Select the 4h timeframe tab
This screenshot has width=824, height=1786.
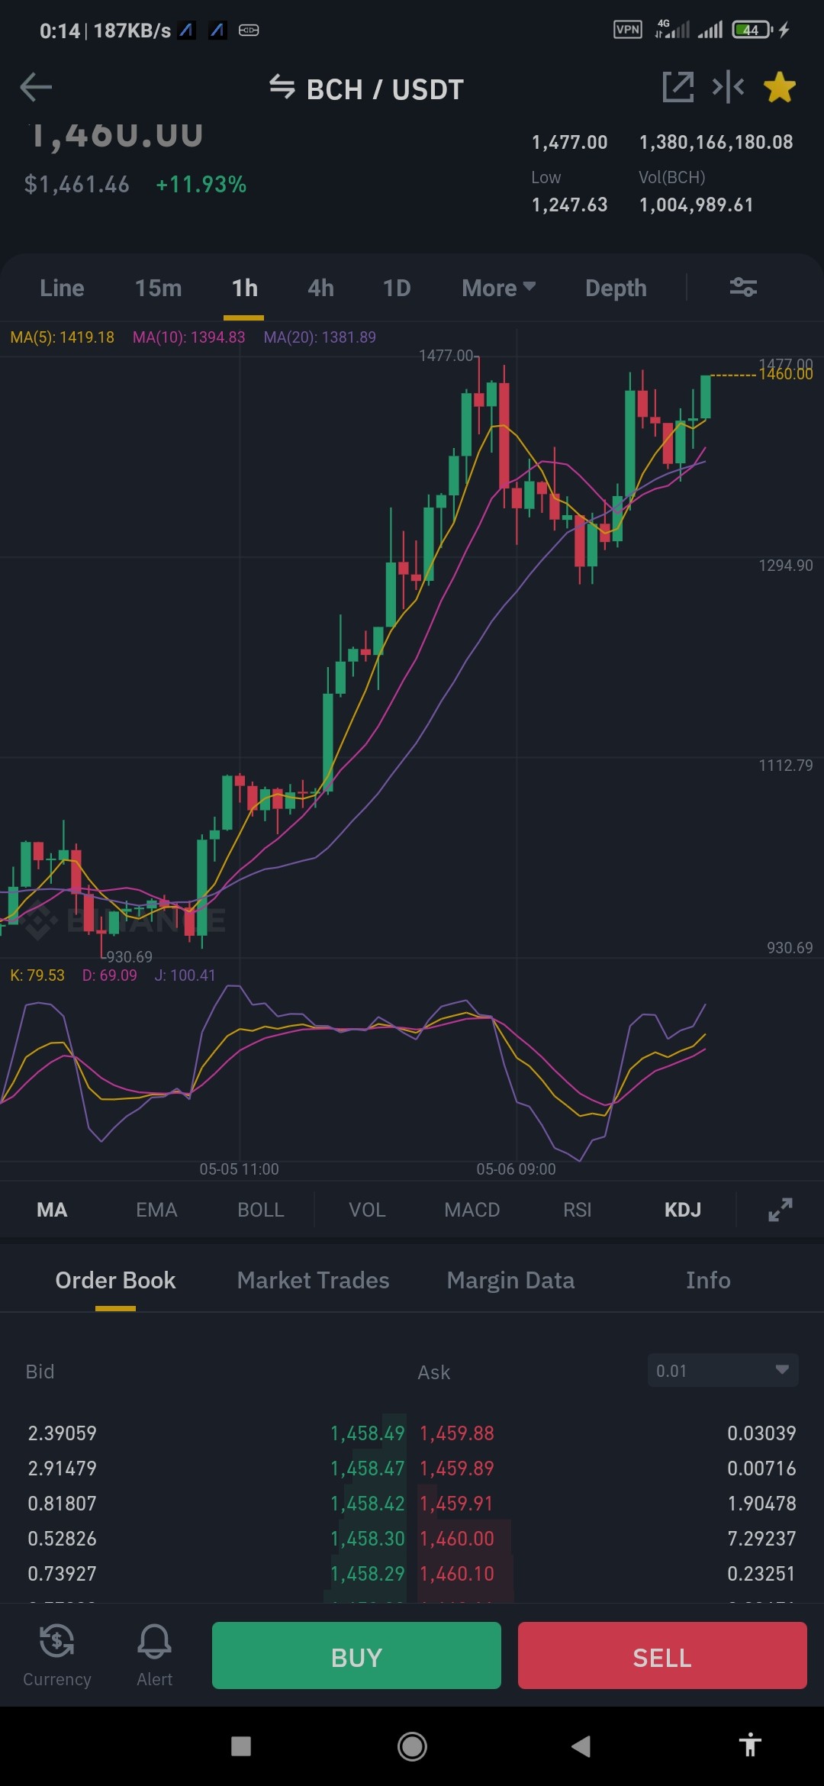[x=320, y=288]
